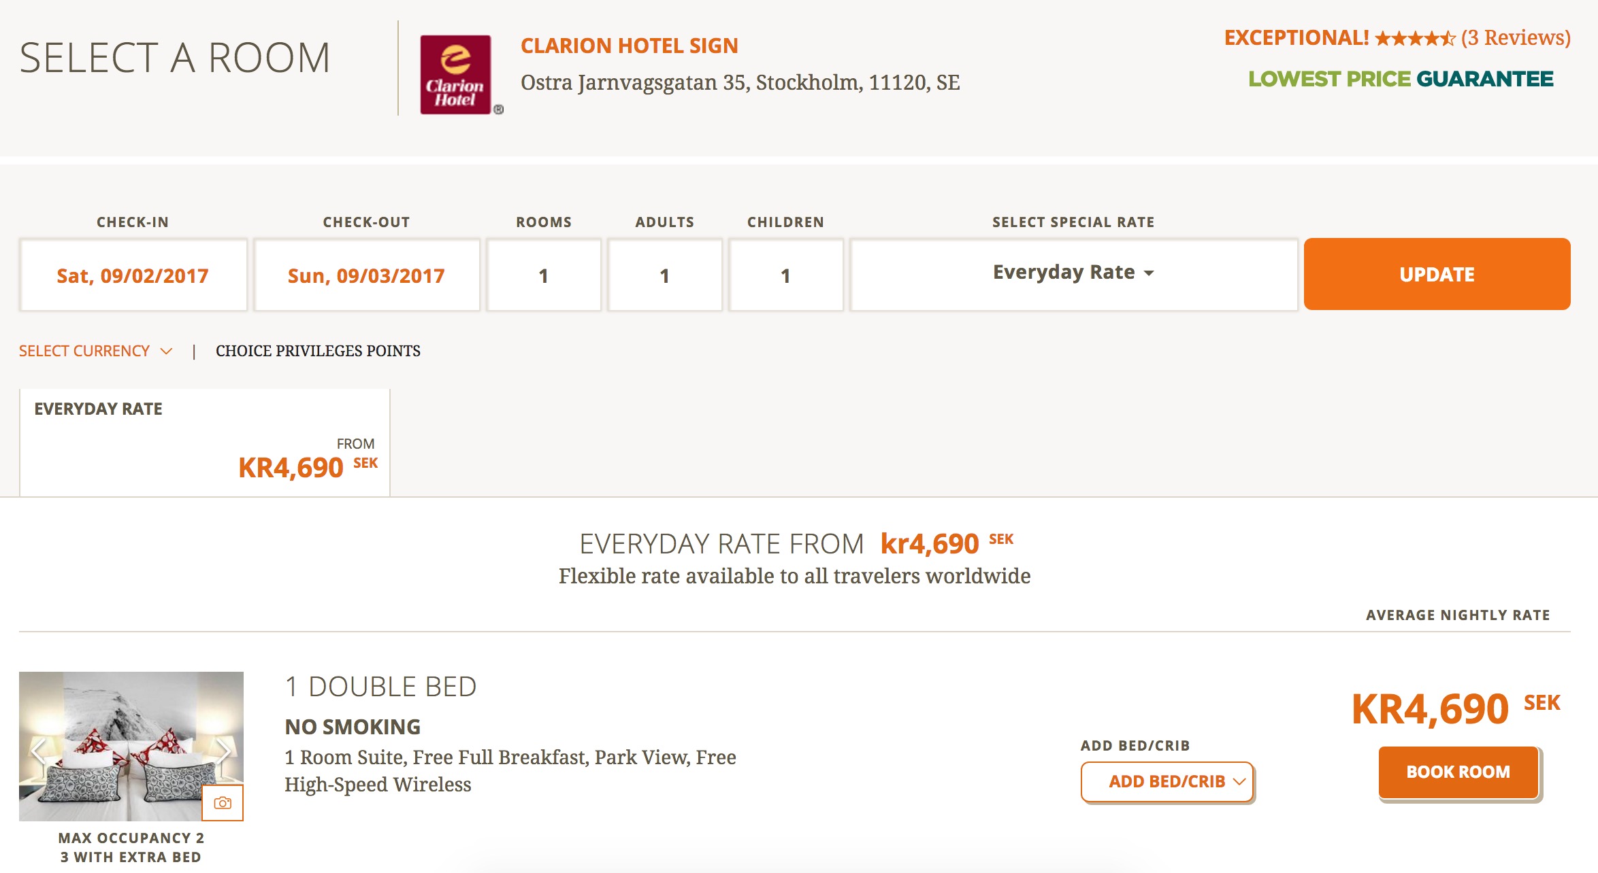Open the check-out date field
Viewport: 1598px width, 873px height.
tap(366, 275)
